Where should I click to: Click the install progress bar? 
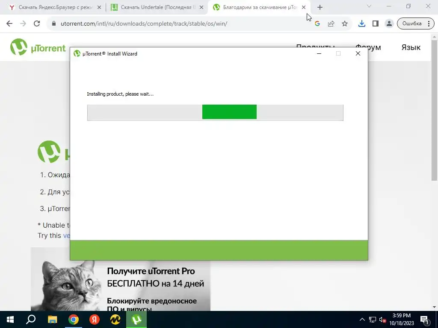pos(215,113)
